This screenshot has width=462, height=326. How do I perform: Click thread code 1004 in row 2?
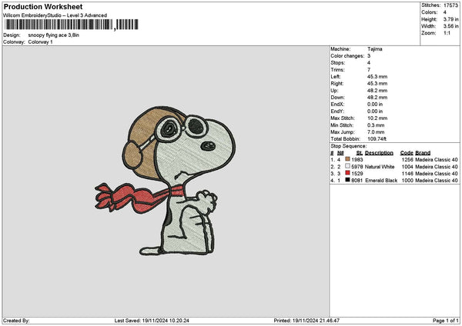click(x=407, y=167)
